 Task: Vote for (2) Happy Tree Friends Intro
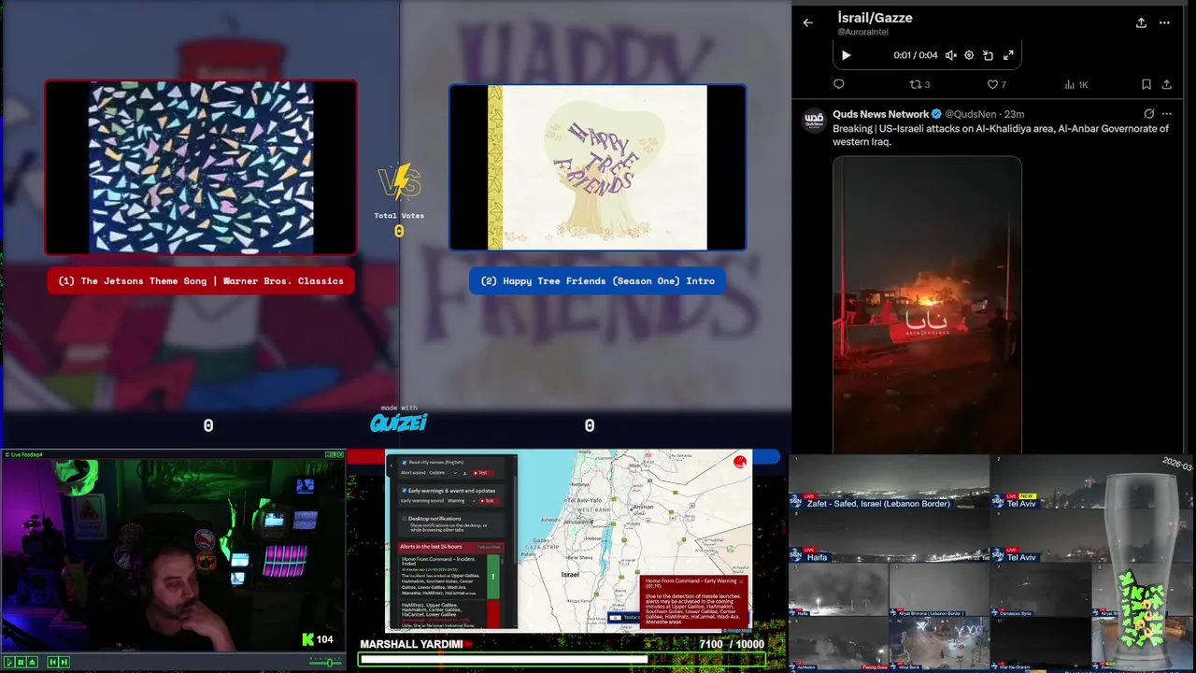[x=598, y=280]
